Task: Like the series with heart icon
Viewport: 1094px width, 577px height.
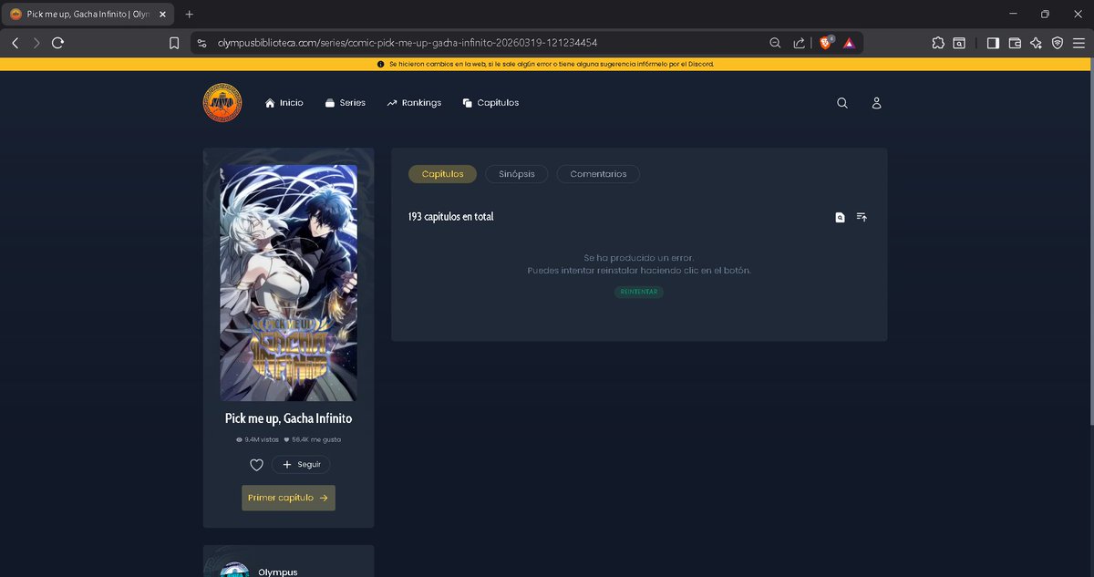Action: point(256,465)
